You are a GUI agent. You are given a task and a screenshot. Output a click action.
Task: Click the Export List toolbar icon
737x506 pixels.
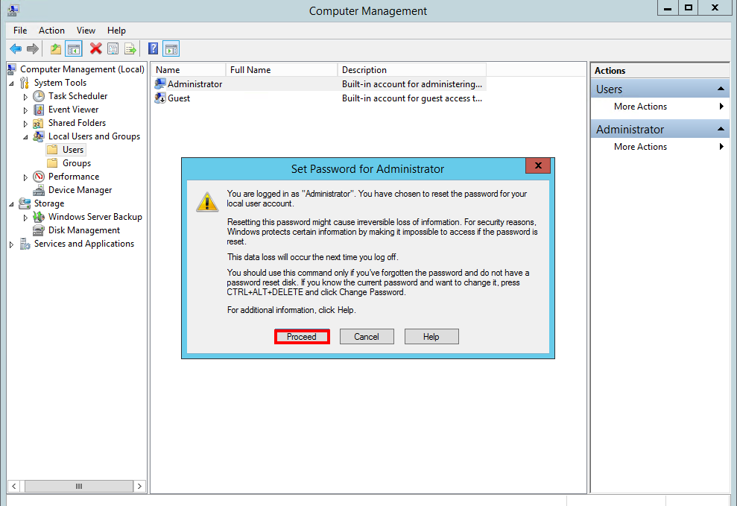(130, 49)
